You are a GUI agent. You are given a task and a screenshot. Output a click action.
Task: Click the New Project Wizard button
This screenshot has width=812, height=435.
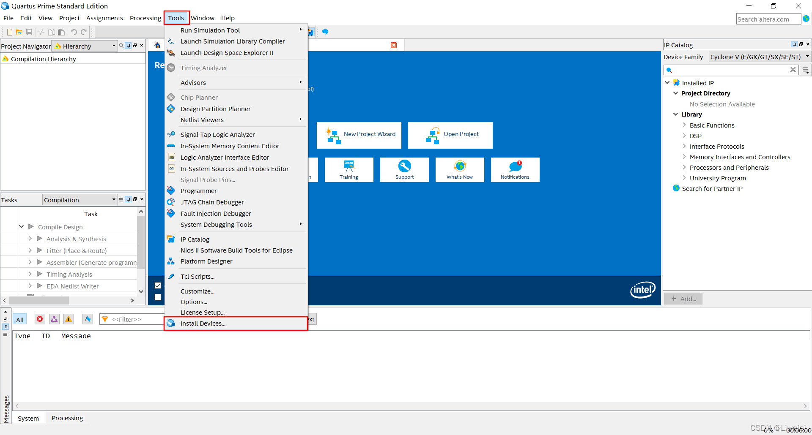pos(359,135)
